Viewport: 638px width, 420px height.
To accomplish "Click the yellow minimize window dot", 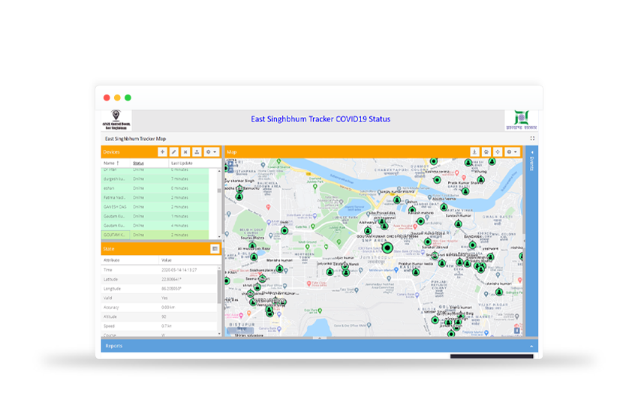I will tap(117, 97).
